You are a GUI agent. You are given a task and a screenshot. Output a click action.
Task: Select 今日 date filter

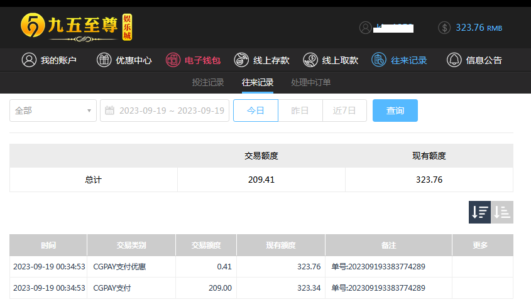256,111
